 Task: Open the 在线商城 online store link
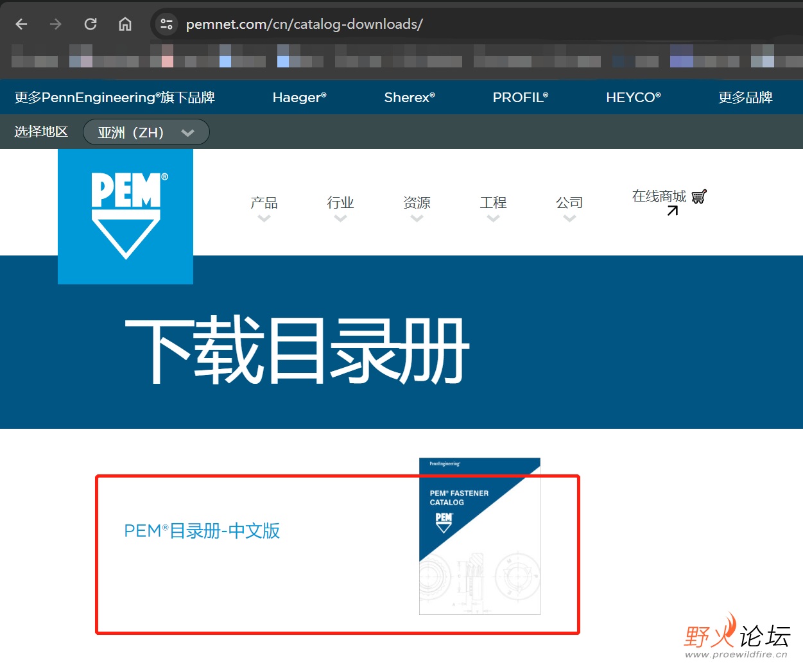659,196
